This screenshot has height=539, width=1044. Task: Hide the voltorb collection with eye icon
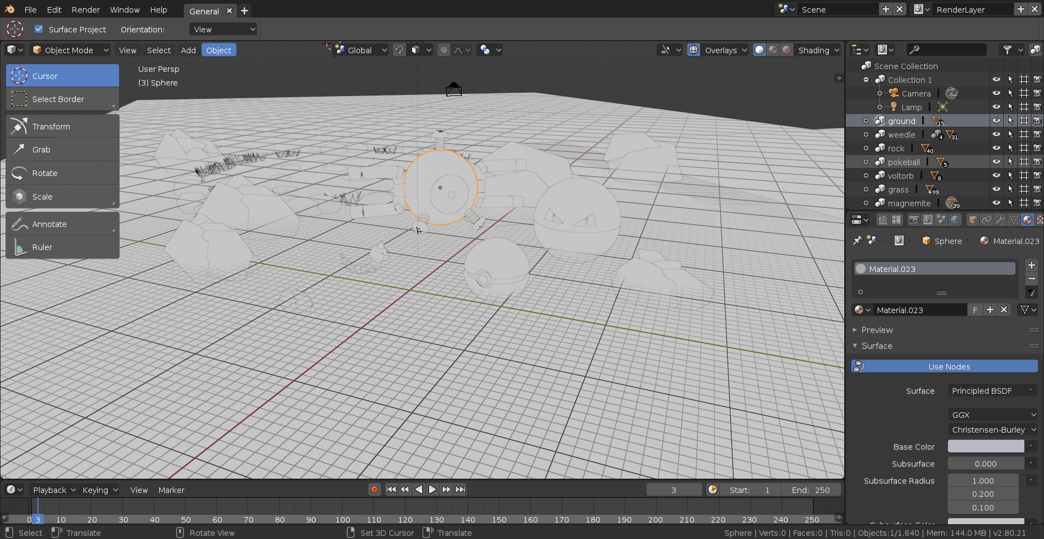[x=996, y=175]
